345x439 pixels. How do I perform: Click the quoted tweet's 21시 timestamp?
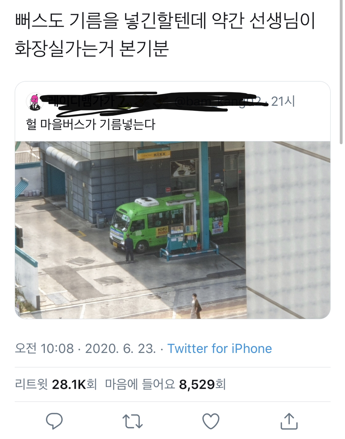coord(283,101)
